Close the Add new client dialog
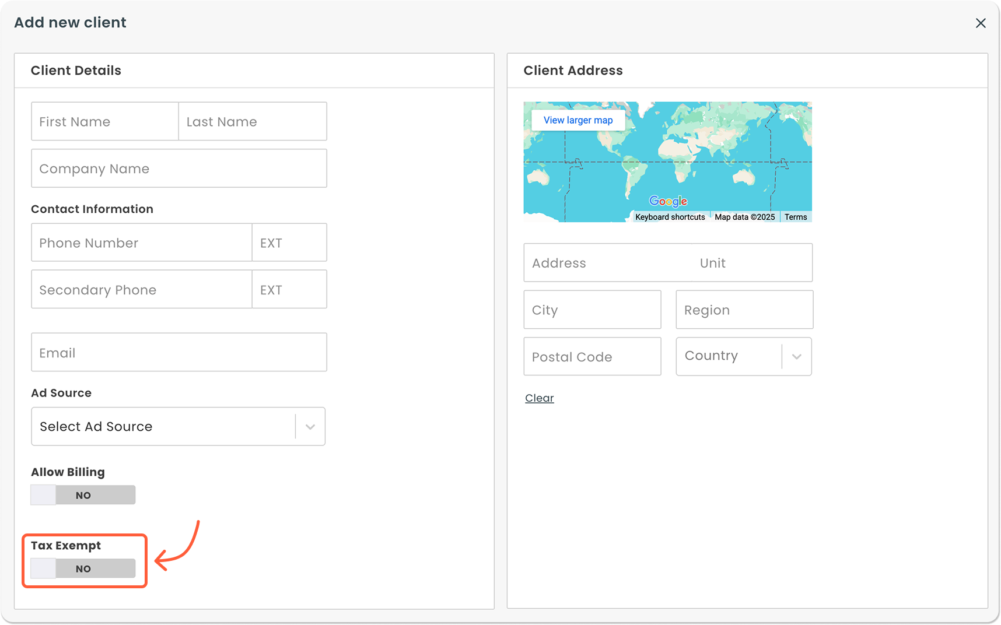 [x=981, y=23]
